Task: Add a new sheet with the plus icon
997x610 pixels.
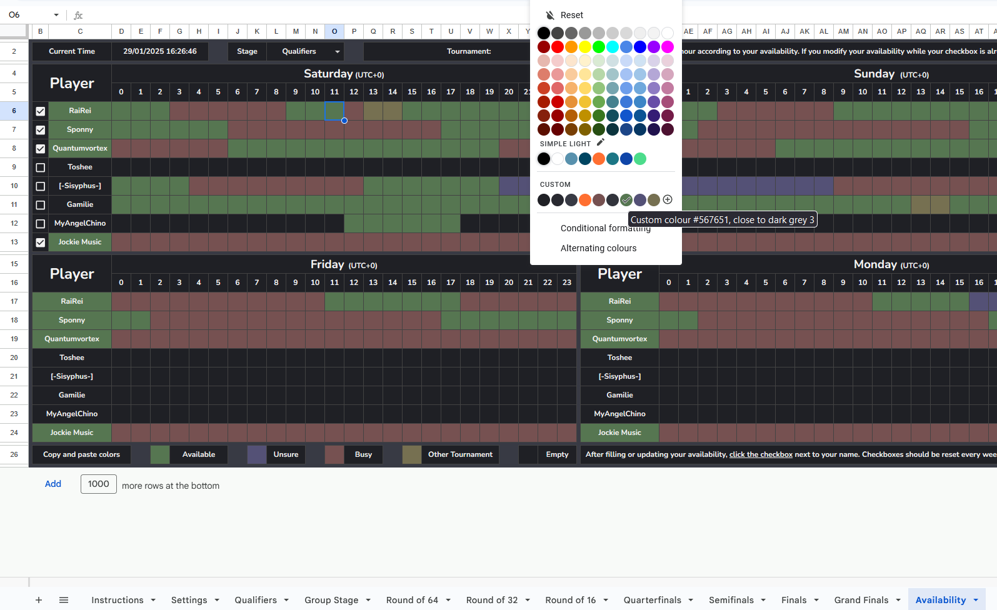Action: [39, 600]
